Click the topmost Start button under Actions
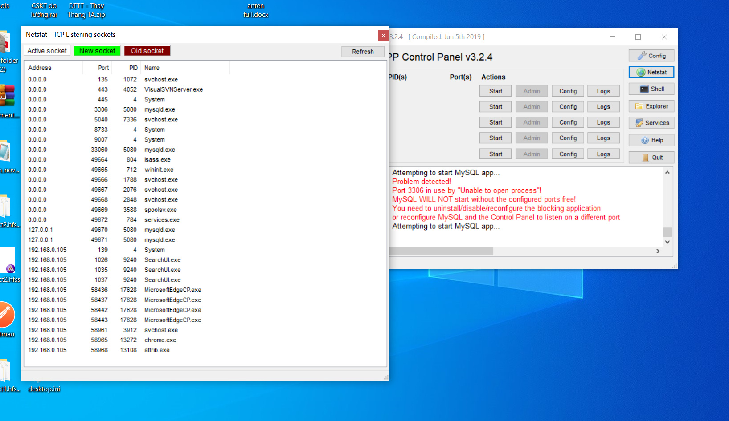 [x=495, y=91]
